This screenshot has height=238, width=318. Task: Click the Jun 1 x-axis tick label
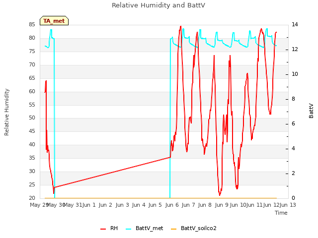89,205
